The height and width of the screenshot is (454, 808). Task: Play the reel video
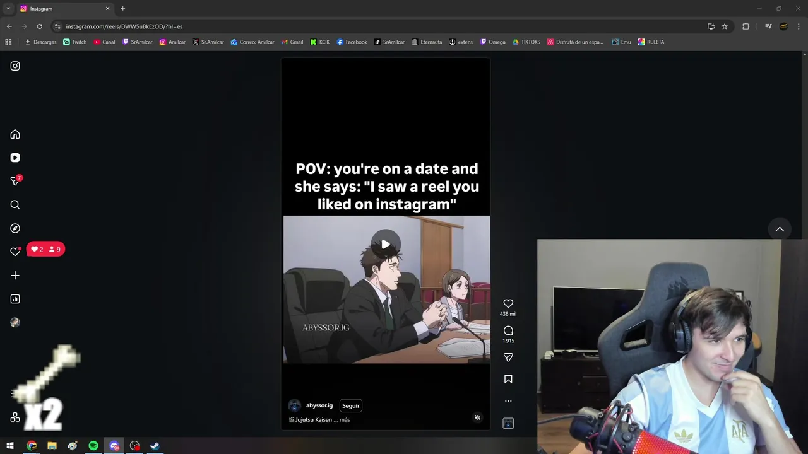click(x=385, y=245)
